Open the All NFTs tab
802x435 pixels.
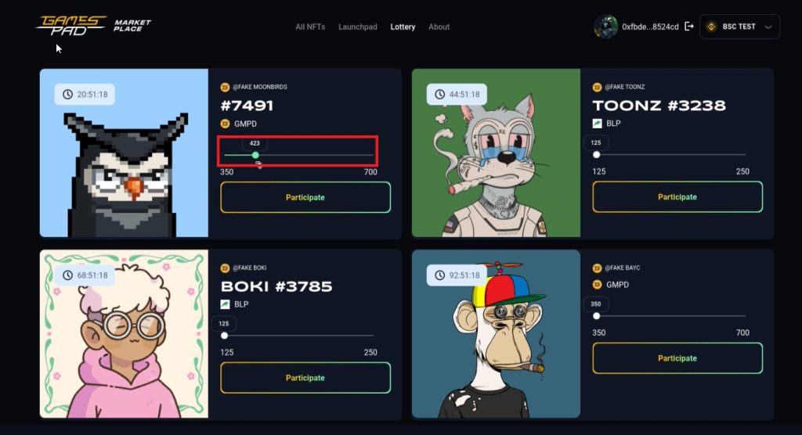coord(310,27)
